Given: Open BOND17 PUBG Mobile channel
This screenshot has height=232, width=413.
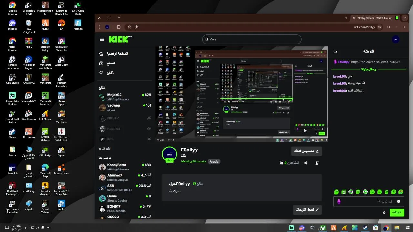Looking at the screenshot, I should [125, 208].
